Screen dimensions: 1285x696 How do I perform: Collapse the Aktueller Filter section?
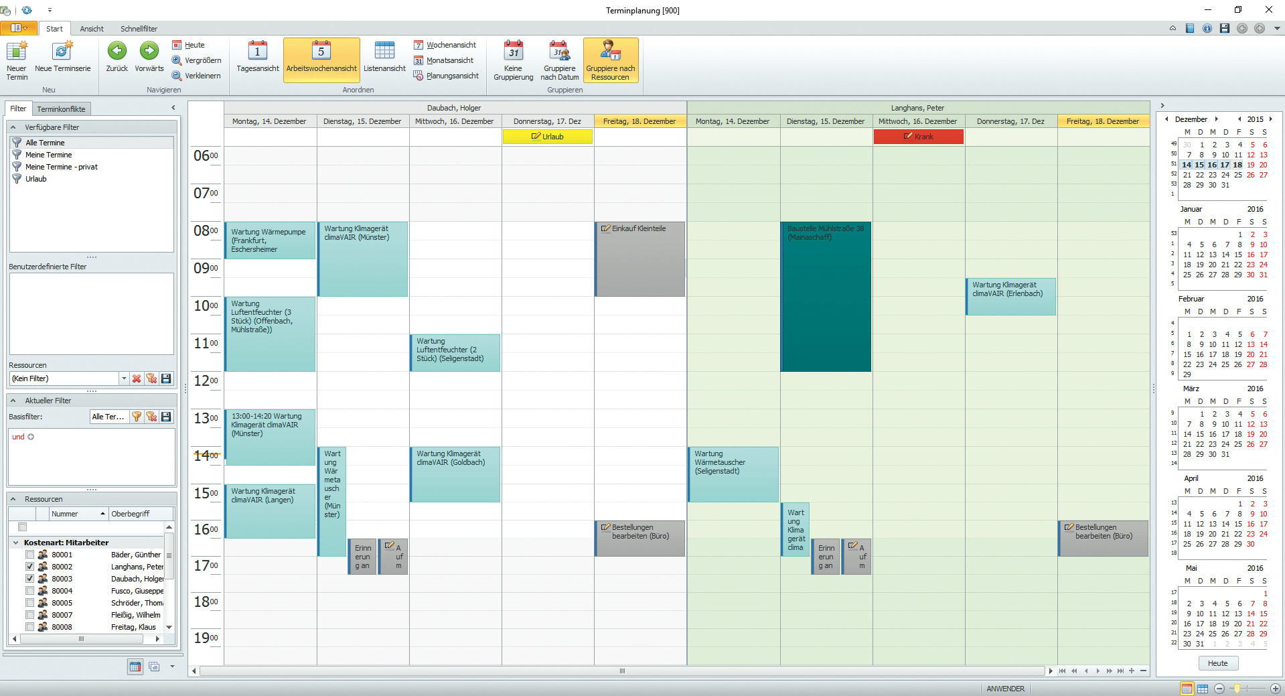point(13,401)
